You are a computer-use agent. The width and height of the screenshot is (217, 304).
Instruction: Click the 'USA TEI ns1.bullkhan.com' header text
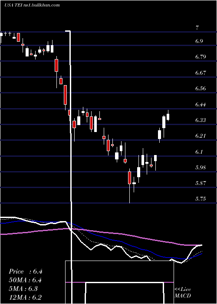point(32,5)
